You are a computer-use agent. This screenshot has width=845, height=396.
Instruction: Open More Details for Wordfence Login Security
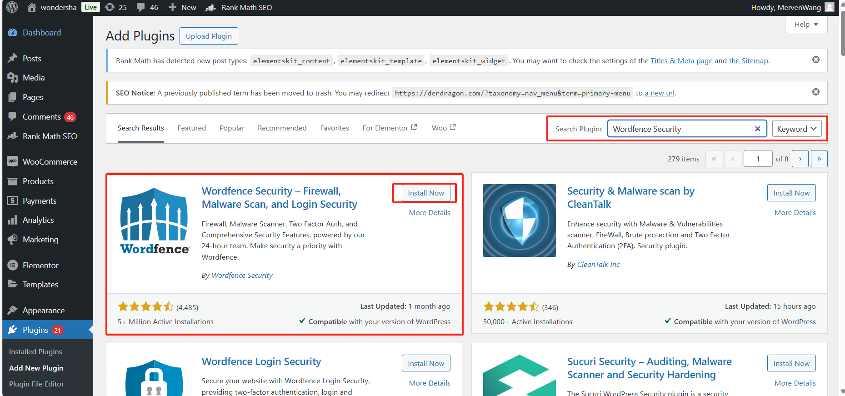tap(430, 383)
